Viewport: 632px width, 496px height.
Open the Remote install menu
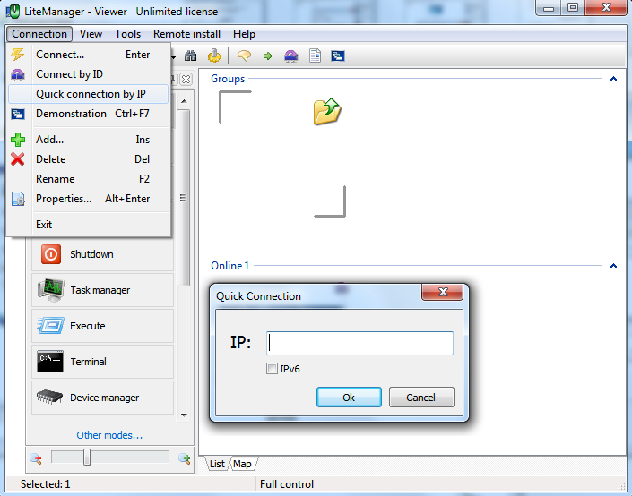pyautogui.click(x=186, y=34)
